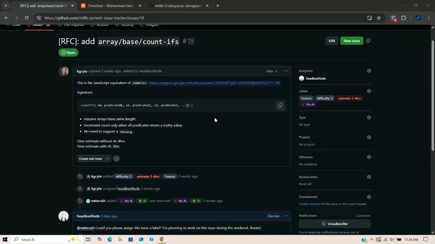Viewport: 435px width, 244px height.
Task: Open Task View on the taskbar
Action: 88,240
